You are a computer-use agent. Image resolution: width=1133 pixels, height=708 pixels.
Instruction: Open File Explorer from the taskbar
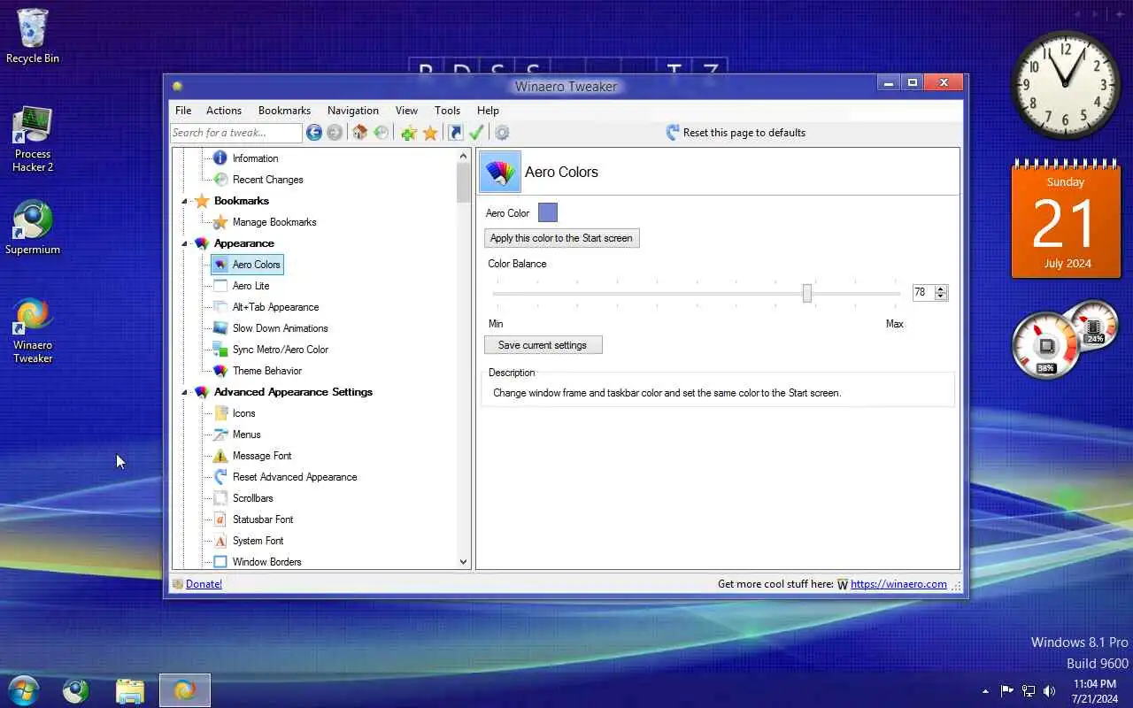point(130,690)
